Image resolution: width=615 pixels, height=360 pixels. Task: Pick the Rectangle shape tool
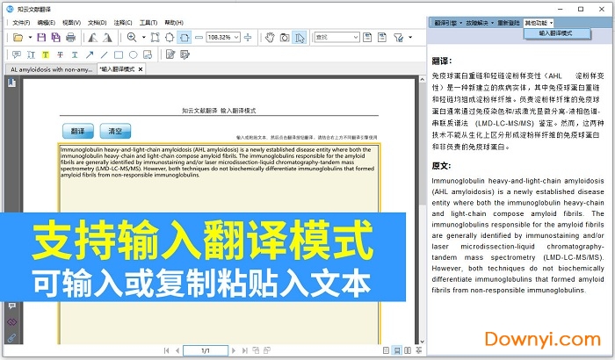coord(119,54)
